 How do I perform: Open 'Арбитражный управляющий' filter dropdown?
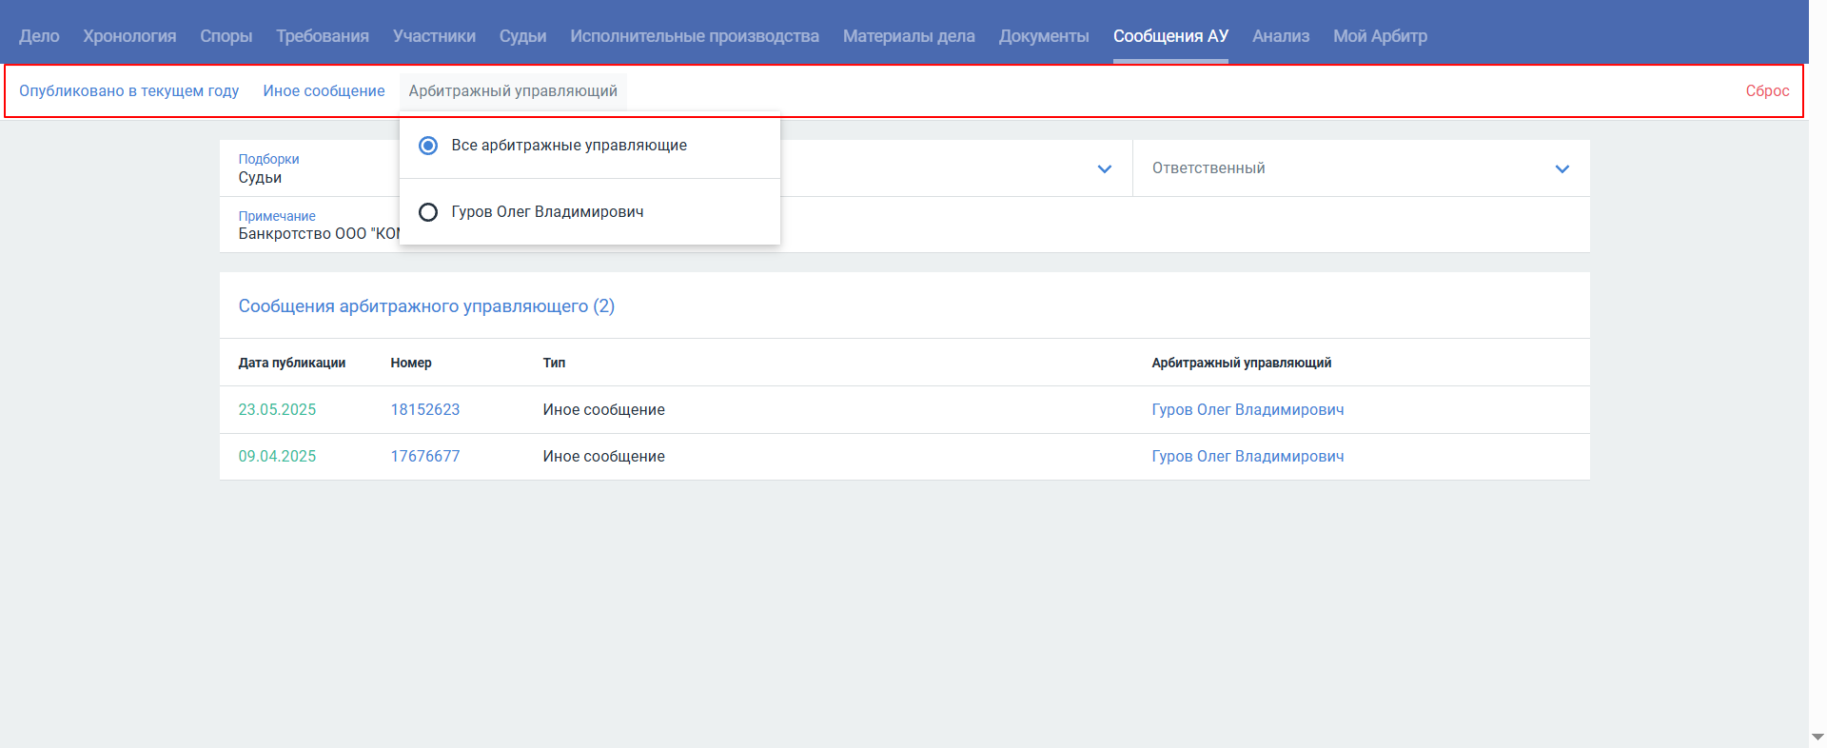(x=513, y=91)
